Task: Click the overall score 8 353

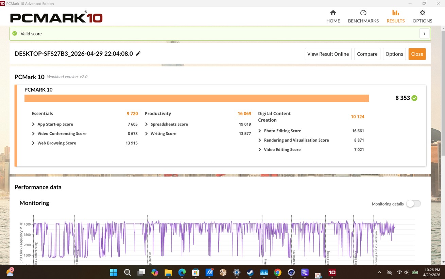Action: click(x=403, y=98)
